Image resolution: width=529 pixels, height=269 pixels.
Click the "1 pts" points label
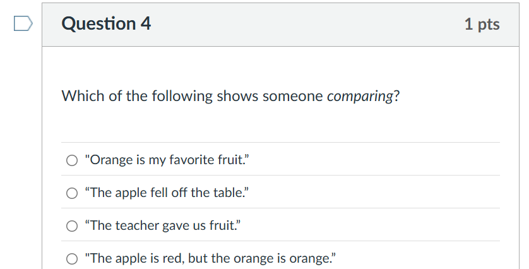click(482, 24)
